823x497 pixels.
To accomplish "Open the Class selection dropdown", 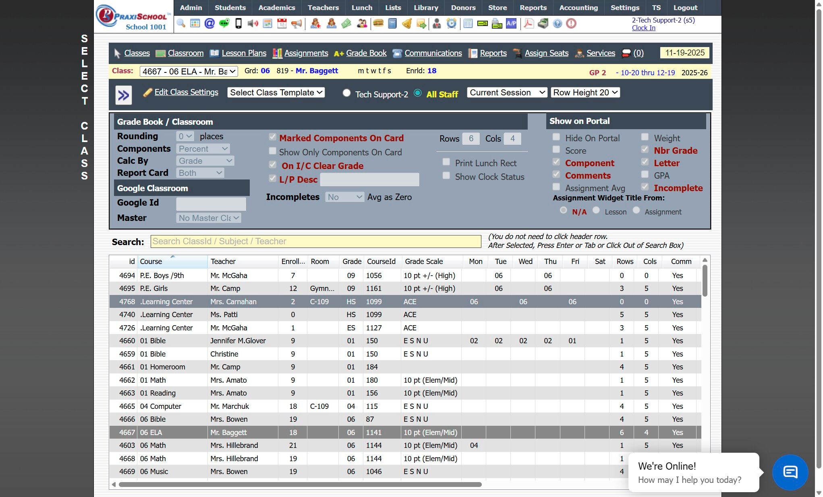I will (189, 72).
